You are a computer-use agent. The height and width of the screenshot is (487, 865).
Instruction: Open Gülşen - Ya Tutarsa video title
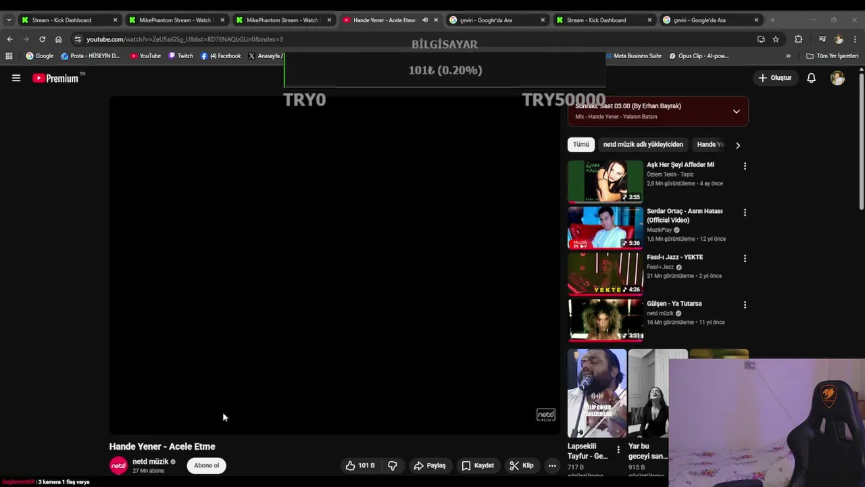pos(674,304)
